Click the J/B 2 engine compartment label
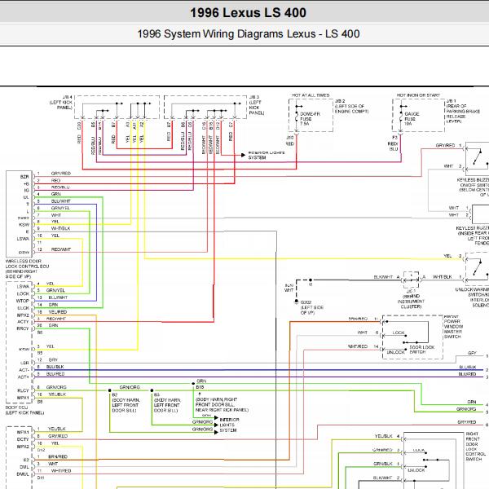This screenshot has height=489, width=489. (x=351, y=106)
